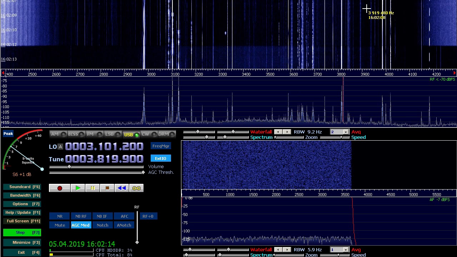This screenshot has width=457, height=257.
Task: Click the 'RF < -70 dBFS' level text
Action: 442,79
